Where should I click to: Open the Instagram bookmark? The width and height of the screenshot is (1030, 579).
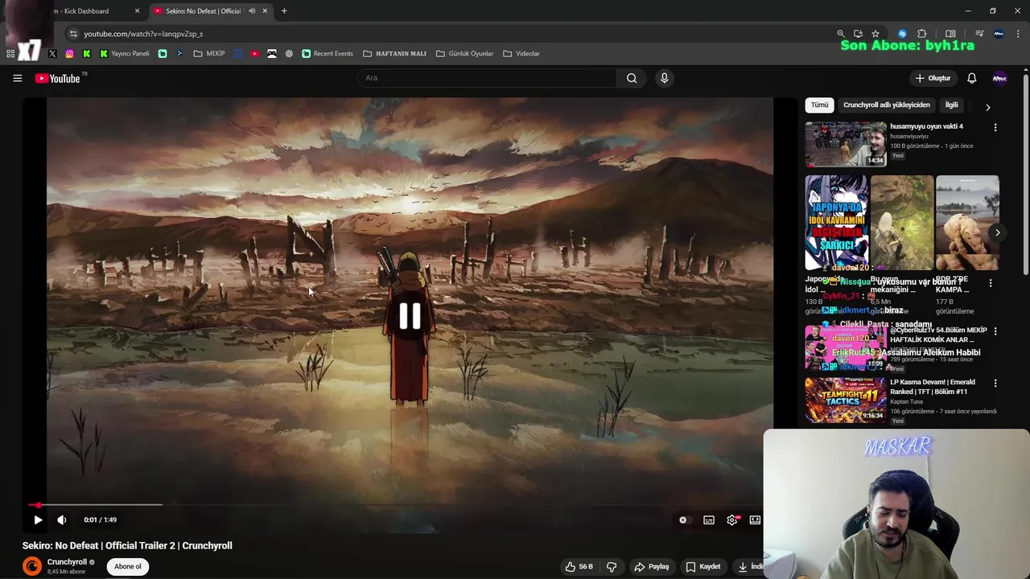pos(70,54)
